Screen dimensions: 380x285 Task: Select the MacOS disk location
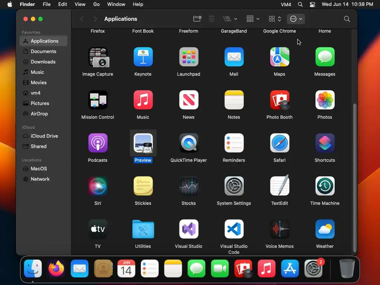point(44,169)
